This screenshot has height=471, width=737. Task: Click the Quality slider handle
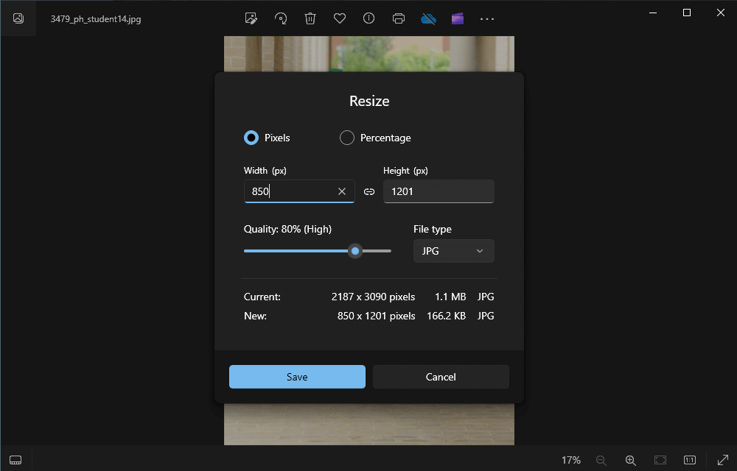[x=355, y=251]
